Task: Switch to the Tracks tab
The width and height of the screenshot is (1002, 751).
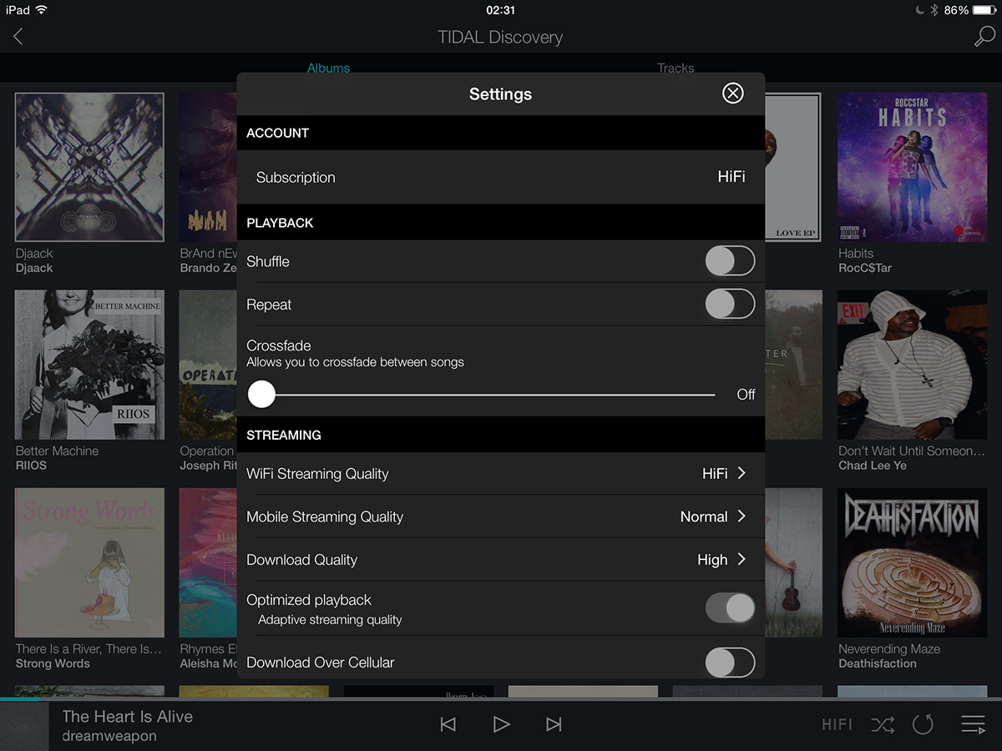Action: (x=676, y=68)
